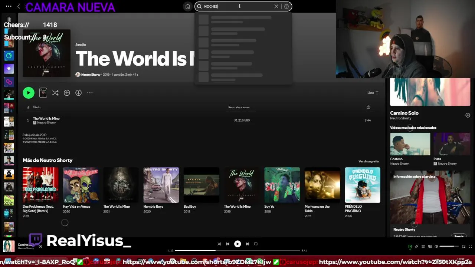The height and width of the screenshot is (267, 475).
Task: Open 2021 playlist cover in sidebar
Action: (9, 201)
